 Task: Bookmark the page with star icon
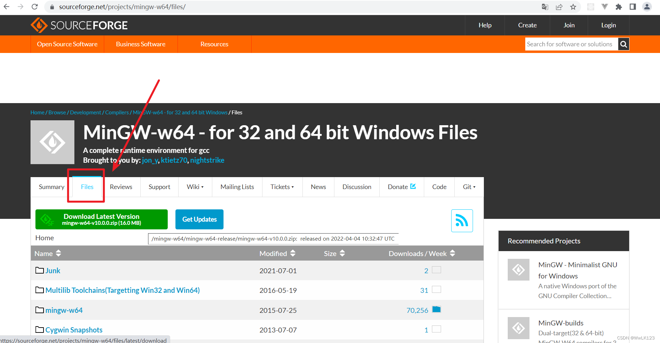coord(573,7)
